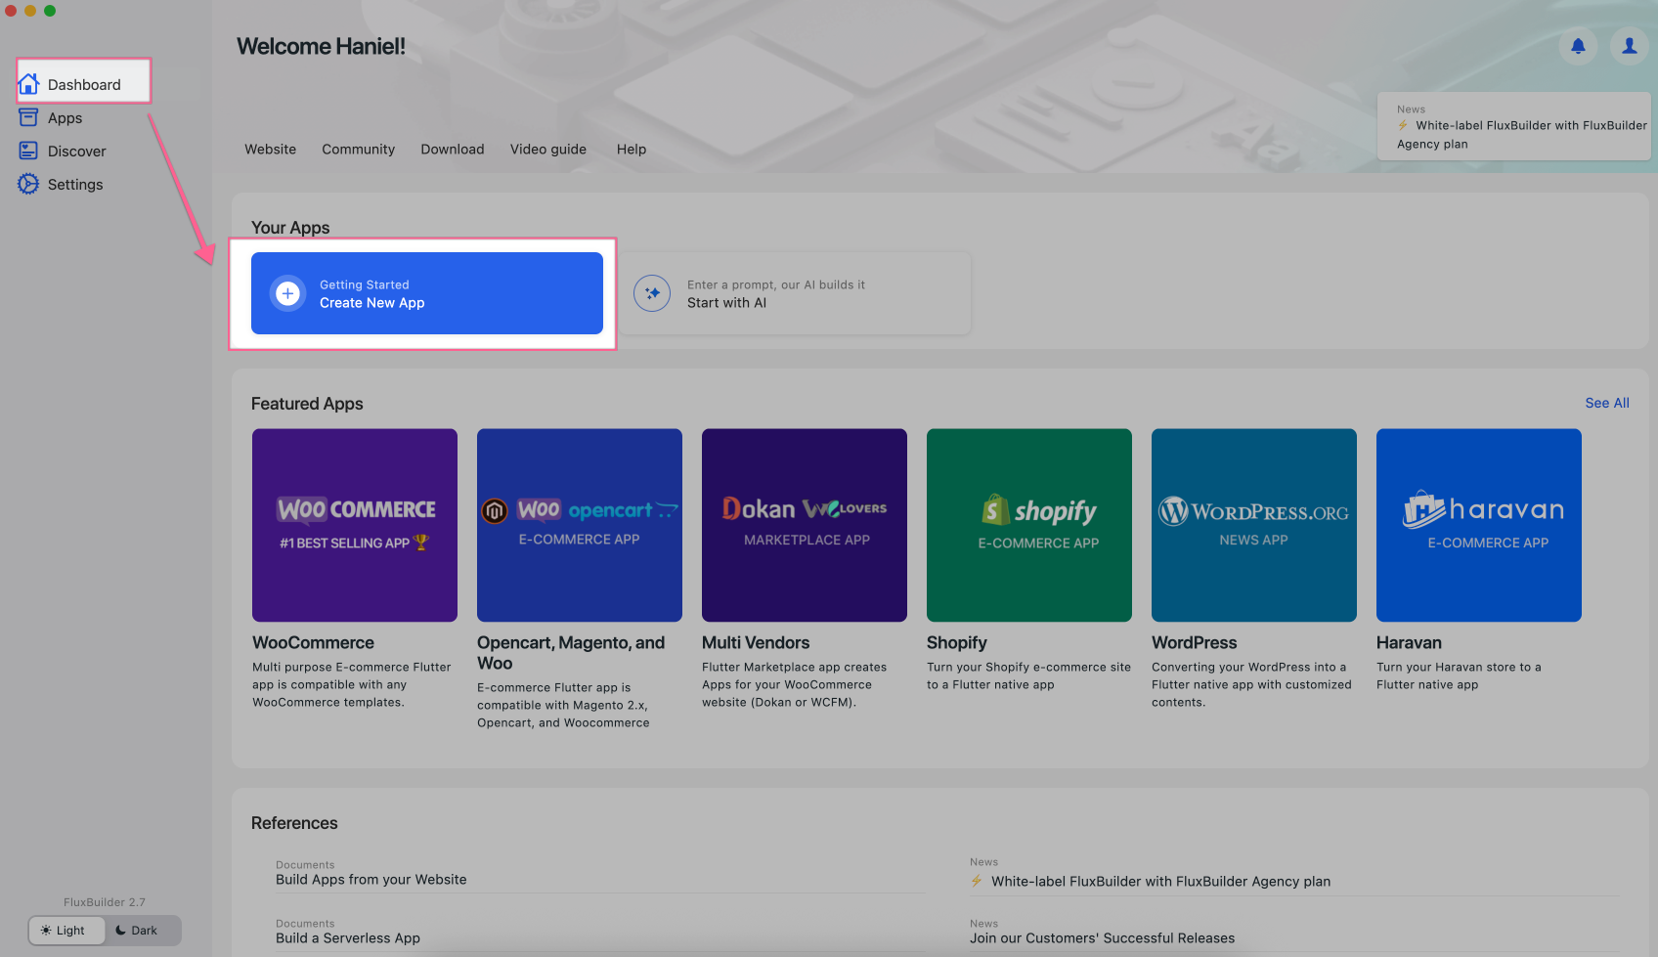
Task: Open the Website link
Action: pyautogui.click(x=271, y=150)
